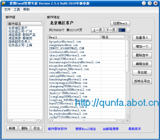Select the row ZENGYI_431@HOTMAIL.COM

87,49
